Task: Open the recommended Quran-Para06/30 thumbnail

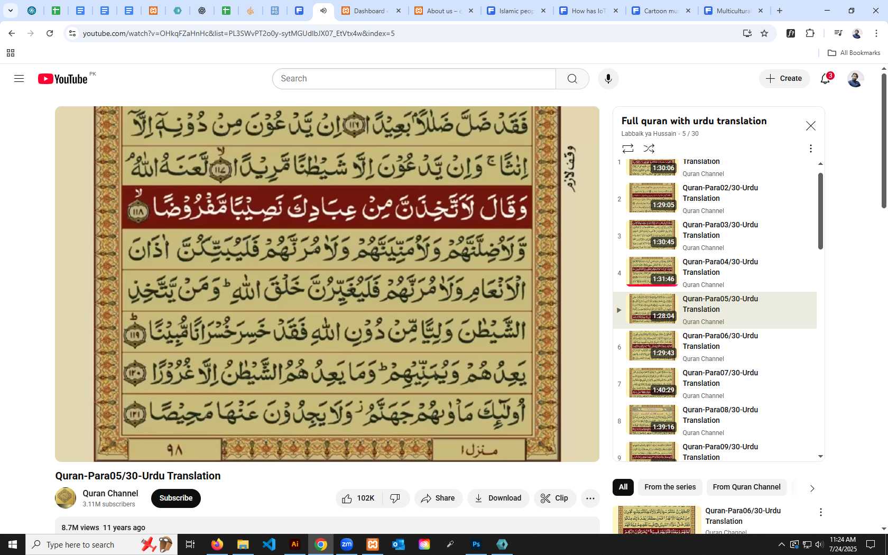Action: [656, 521]
